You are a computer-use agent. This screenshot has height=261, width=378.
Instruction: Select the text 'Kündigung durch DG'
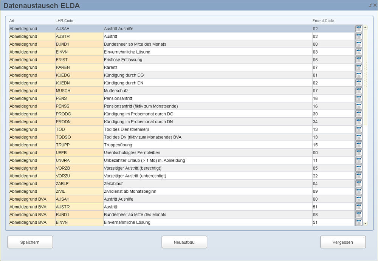pyautogui.click(x=124, y=75)
